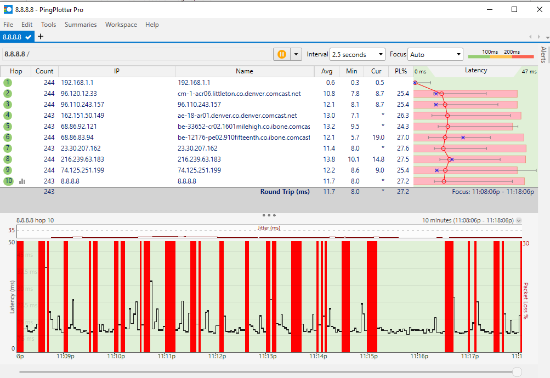Select hostname ae-18-ar01.denver.co.denver.comcast.net
This screenshot has height=378, width=550.
(237, 115)
